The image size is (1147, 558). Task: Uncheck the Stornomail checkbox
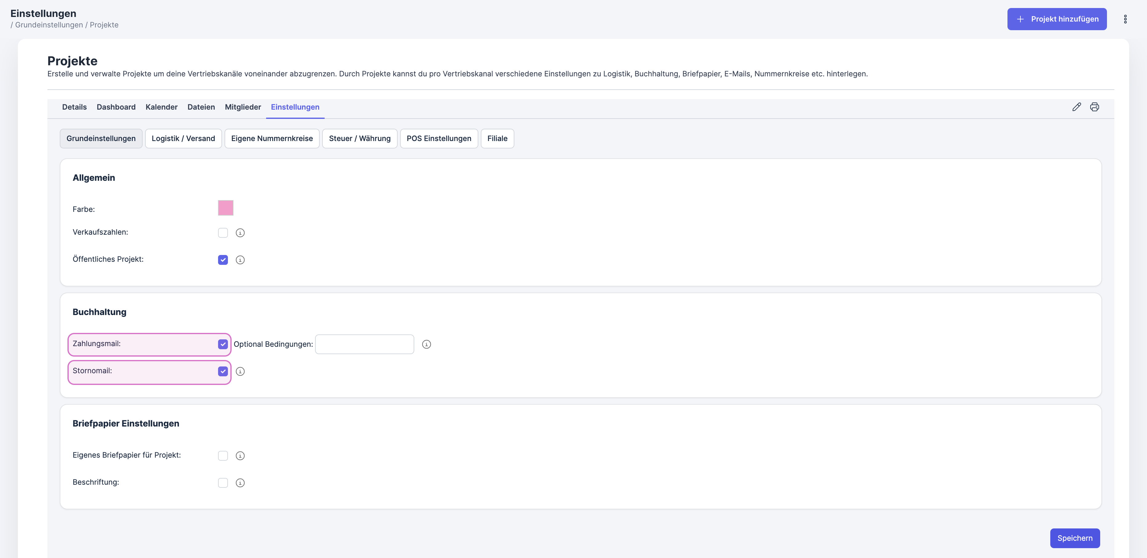click(223, 371)
